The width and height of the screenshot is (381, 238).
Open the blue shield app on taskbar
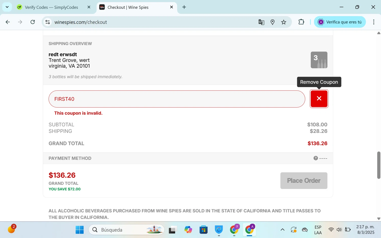coord(219,230)
